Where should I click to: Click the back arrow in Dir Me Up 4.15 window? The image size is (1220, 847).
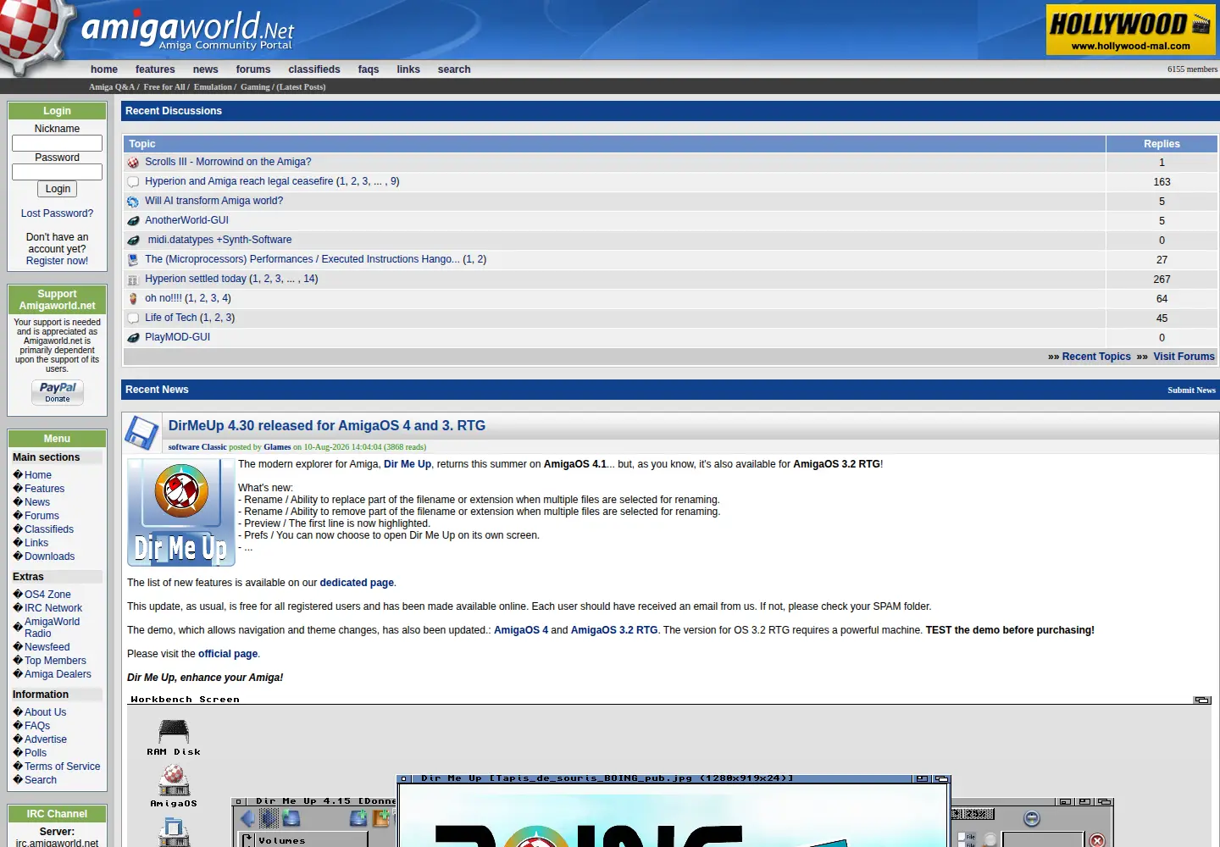(x=247, y=818)
